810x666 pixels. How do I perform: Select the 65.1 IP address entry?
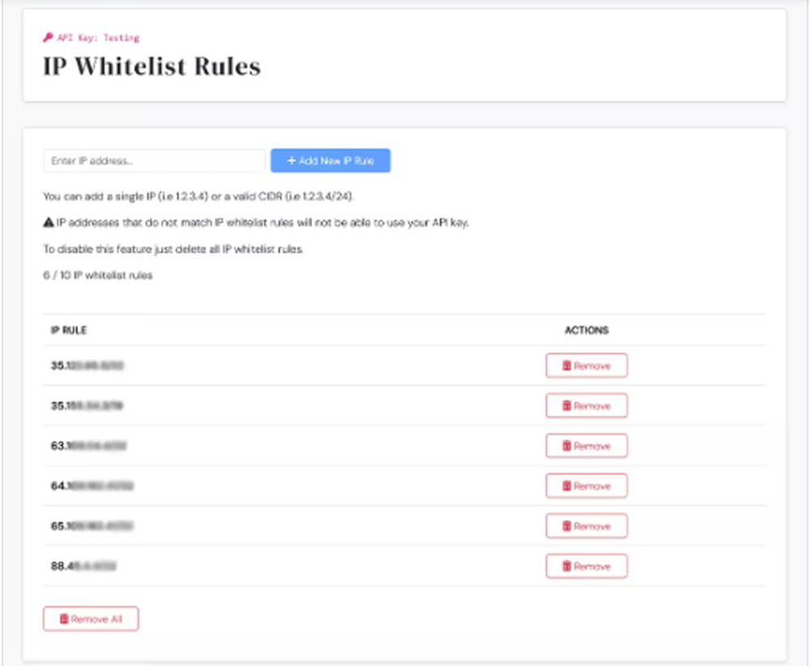click(x=92, y=527)
